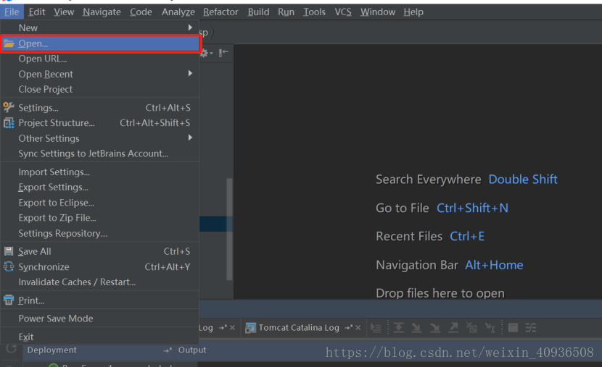This screenshot has width=602, height=367.
Task: Choose Close Project from File menu
Action: click(x=46, y=89)
